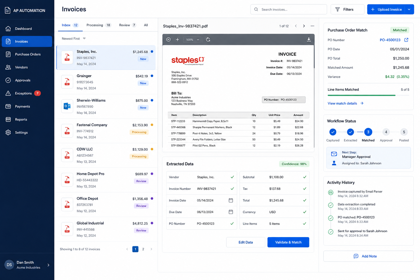
Task: Toggle PO Number verification check
Action: (232, 224)
